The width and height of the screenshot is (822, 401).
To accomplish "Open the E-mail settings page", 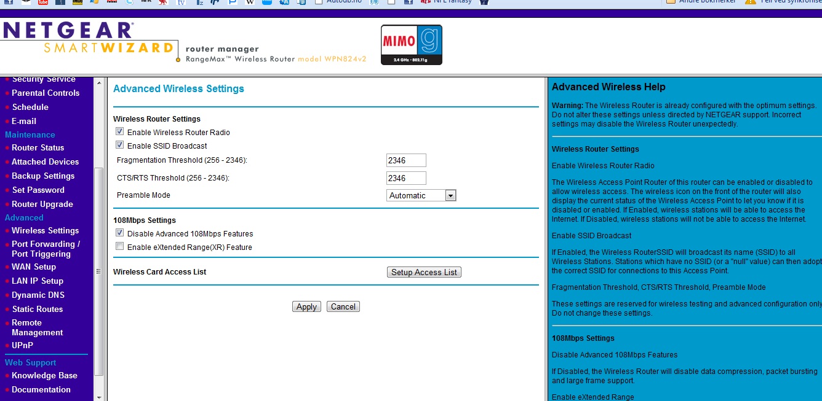I will (x=24, y=121).
